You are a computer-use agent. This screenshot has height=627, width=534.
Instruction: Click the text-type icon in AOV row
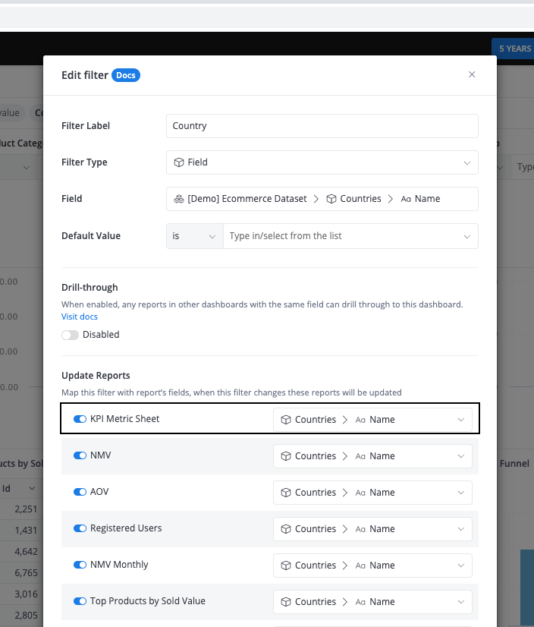pos(361,493)
